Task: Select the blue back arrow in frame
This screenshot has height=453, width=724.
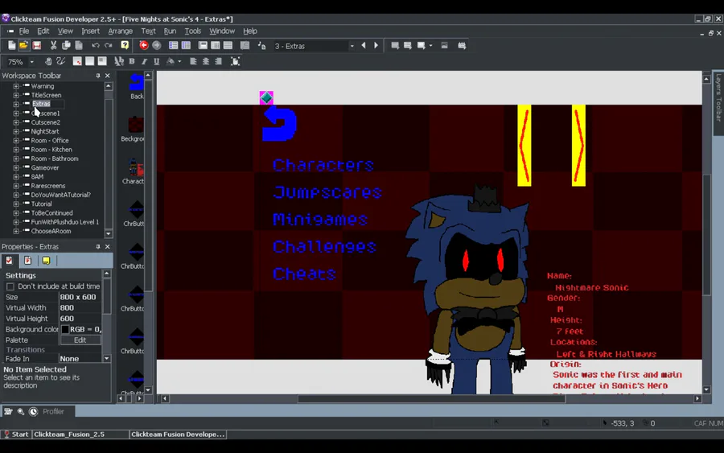Action: [279, 124]
